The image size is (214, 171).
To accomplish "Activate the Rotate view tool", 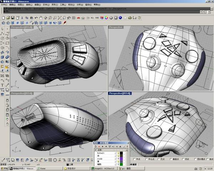I will click(46, 18).
